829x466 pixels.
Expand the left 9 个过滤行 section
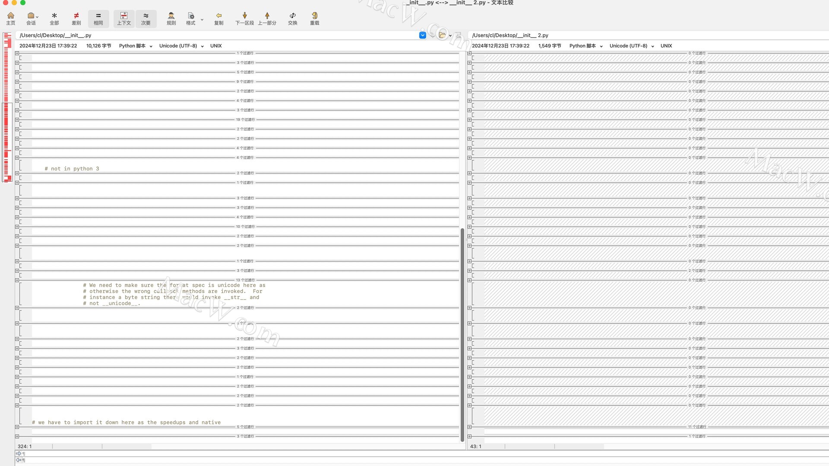point(17,82)
